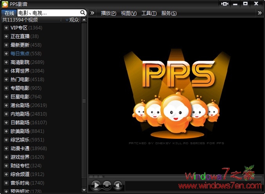Select the 热门电影 category
The width and height of the screenshot is (265, 194).
[20, 80]
